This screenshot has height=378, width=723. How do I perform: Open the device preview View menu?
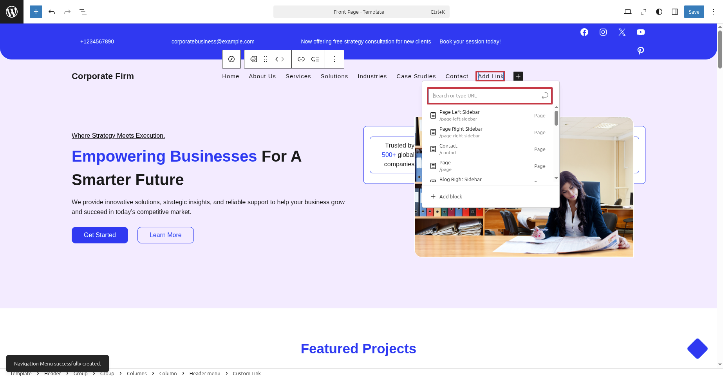(x=628, y=12)
